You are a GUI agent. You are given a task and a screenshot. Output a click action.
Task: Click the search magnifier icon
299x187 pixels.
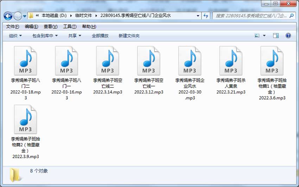pos(291,16)
